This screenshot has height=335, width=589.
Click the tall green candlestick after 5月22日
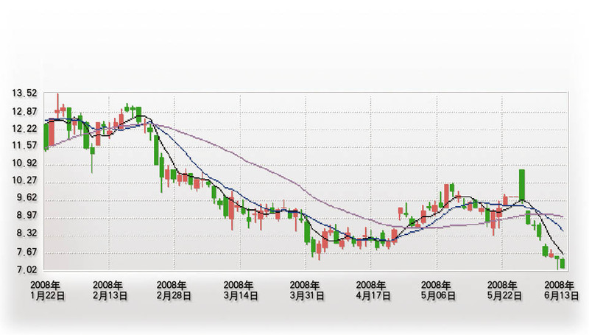pyautogui.click(x=521, y=184)
